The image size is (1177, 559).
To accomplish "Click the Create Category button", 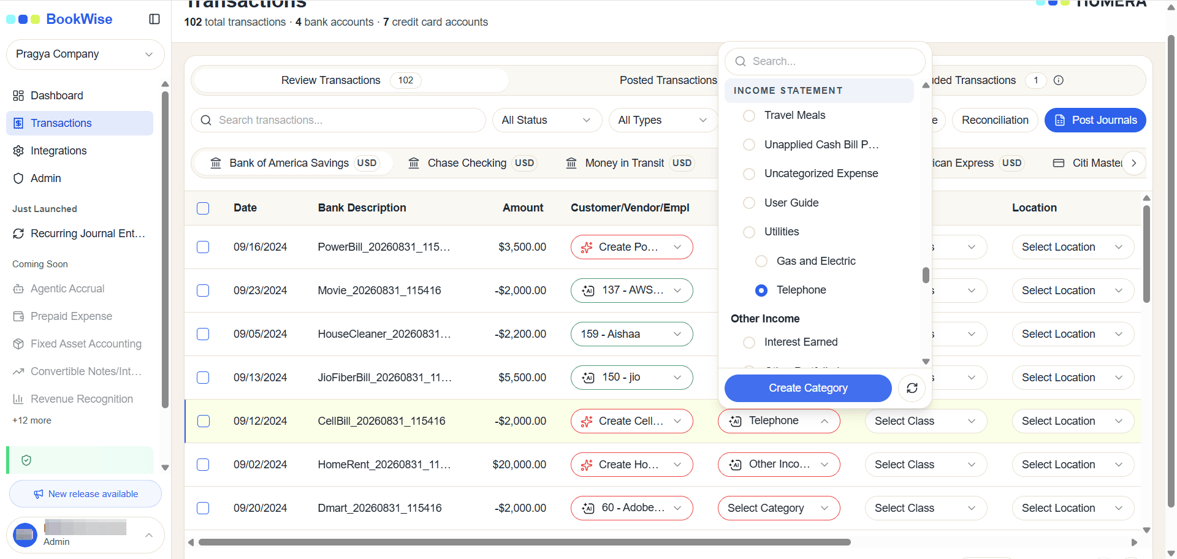I will (x=808, y=388).
